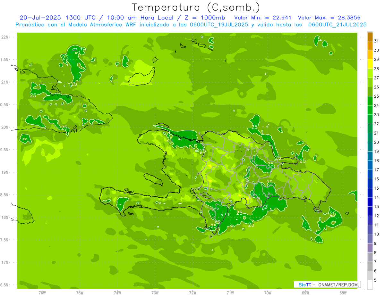
Task: Select "Pronóstico con el Modelo Atmósferico WRF" text
Action: tap(76, 25)
